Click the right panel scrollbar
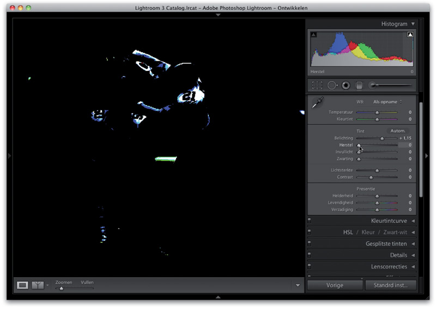 click(421, 150)
